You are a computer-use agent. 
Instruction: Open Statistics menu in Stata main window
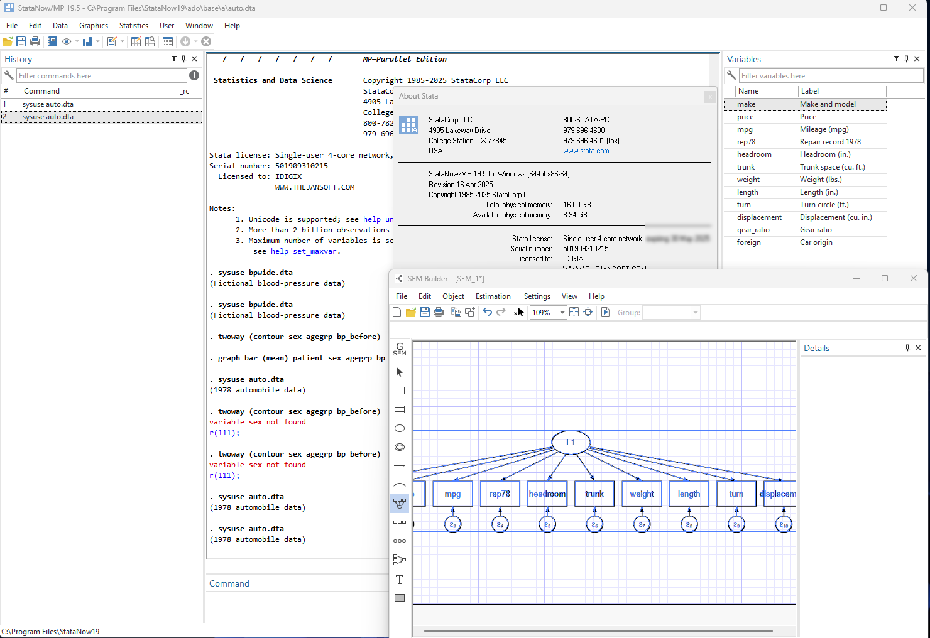point(134,26)
